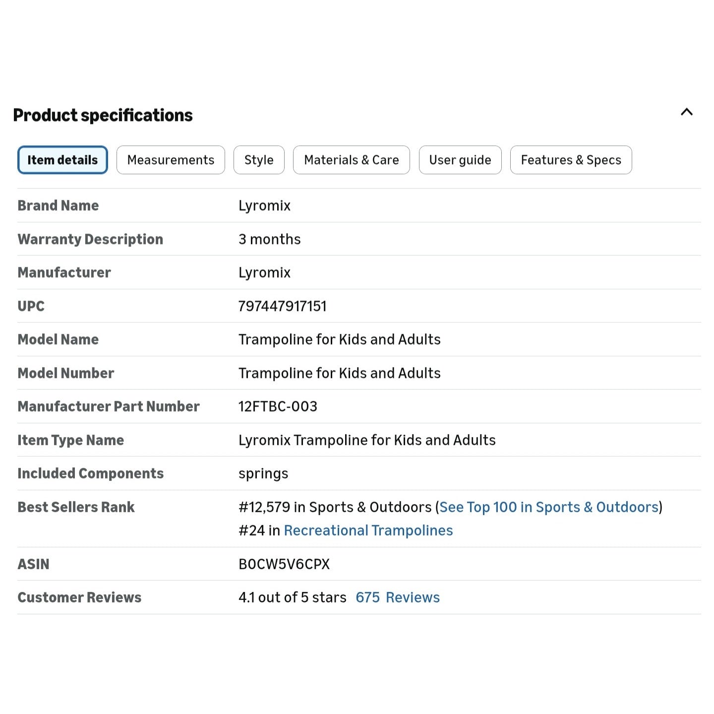The height and width of the screenshot is (714, 714).
Task: Click the Manufacturer value Lyromix
Action: coord(264,272)
